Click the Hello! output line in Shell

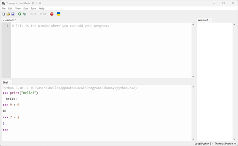11,99
